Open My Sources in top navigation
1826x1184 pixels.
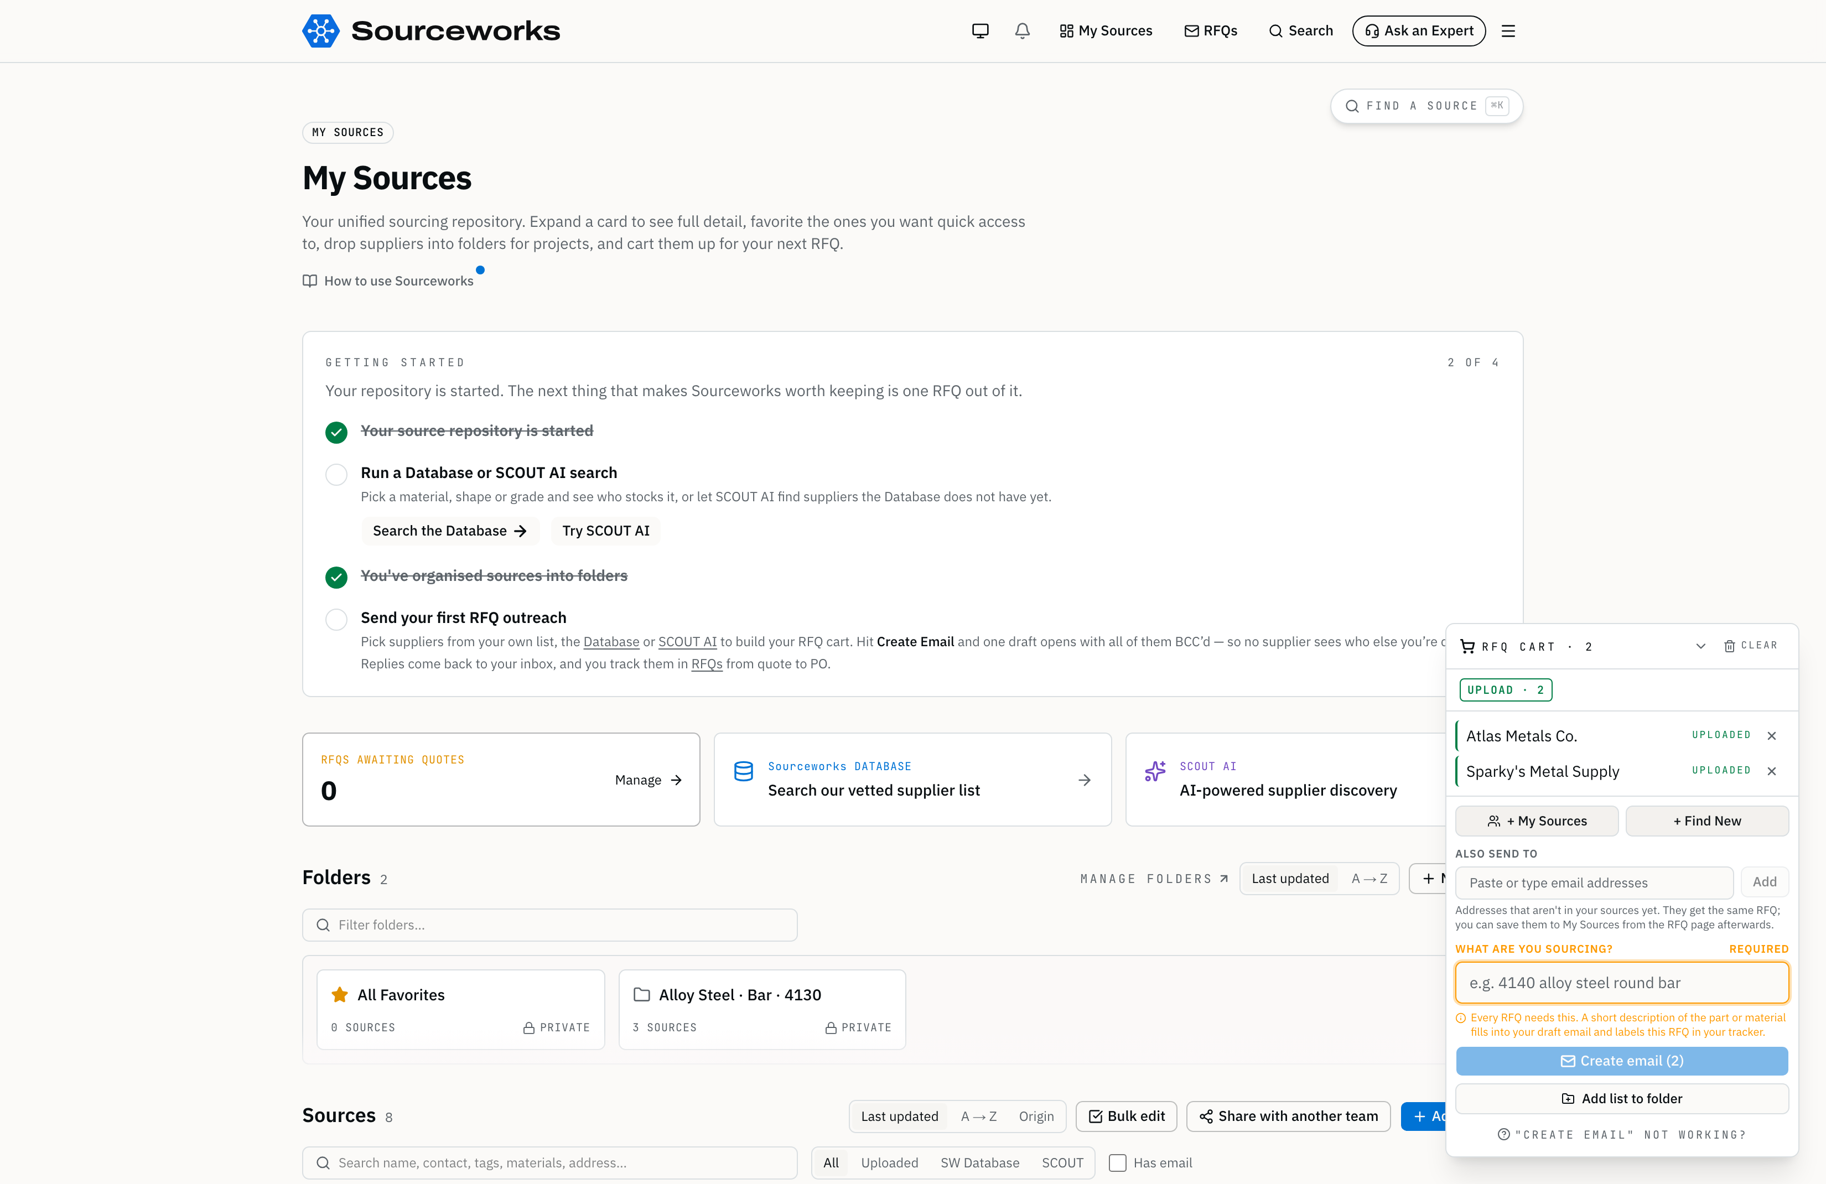[x=1106, y=30]
